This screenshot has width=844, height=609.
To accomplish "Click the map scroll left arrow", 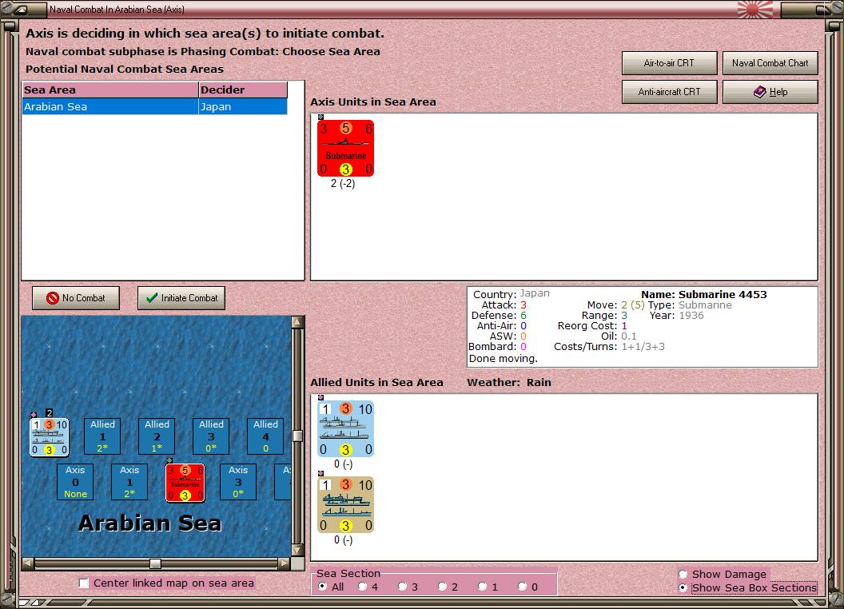I will coord(28,563).
